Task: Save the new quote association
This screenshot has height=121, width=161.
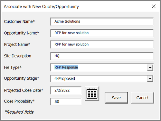Action: click(x=117, y=98)
